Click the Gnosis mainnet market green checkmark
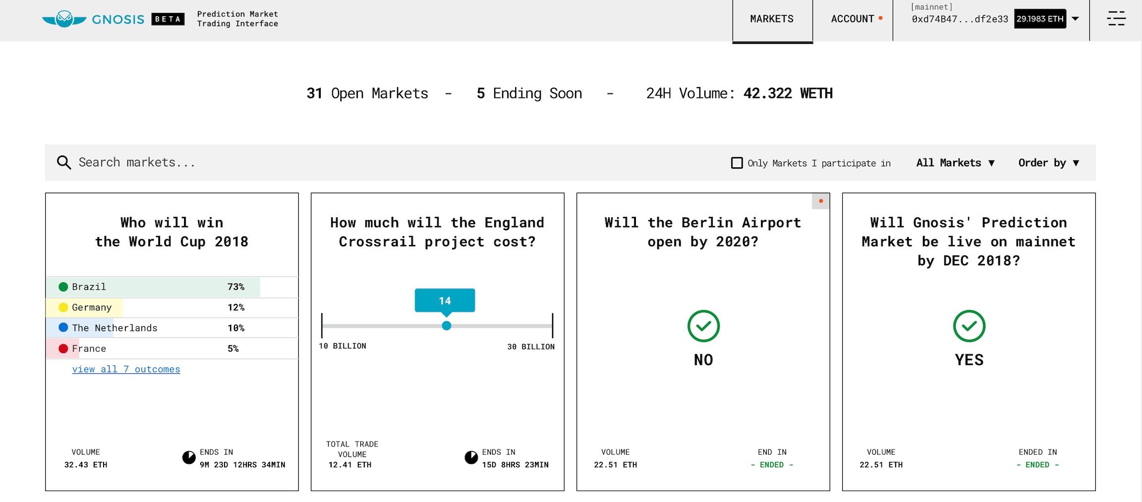1142x502 pixels. pos(969,326)
